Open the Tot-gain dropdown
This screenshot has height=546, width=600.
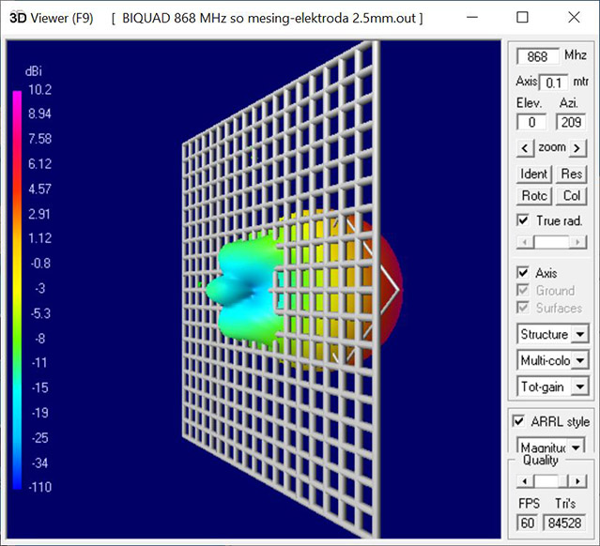pos(580,386)
